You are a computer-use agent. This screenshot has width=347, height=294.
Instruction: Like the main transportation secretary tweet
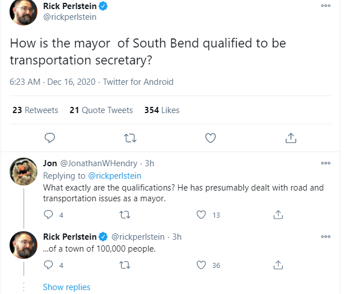click(x=210, y=137)
